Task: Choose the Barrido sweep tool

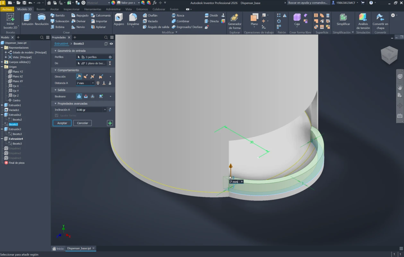Action: 57,15
